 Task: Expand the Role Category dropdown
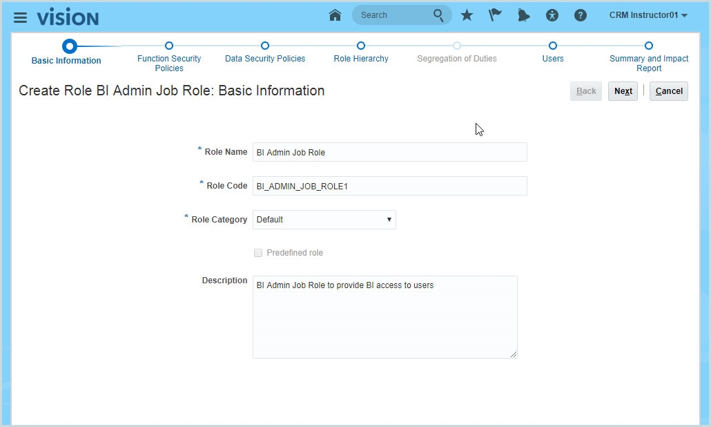coord(324,220)
